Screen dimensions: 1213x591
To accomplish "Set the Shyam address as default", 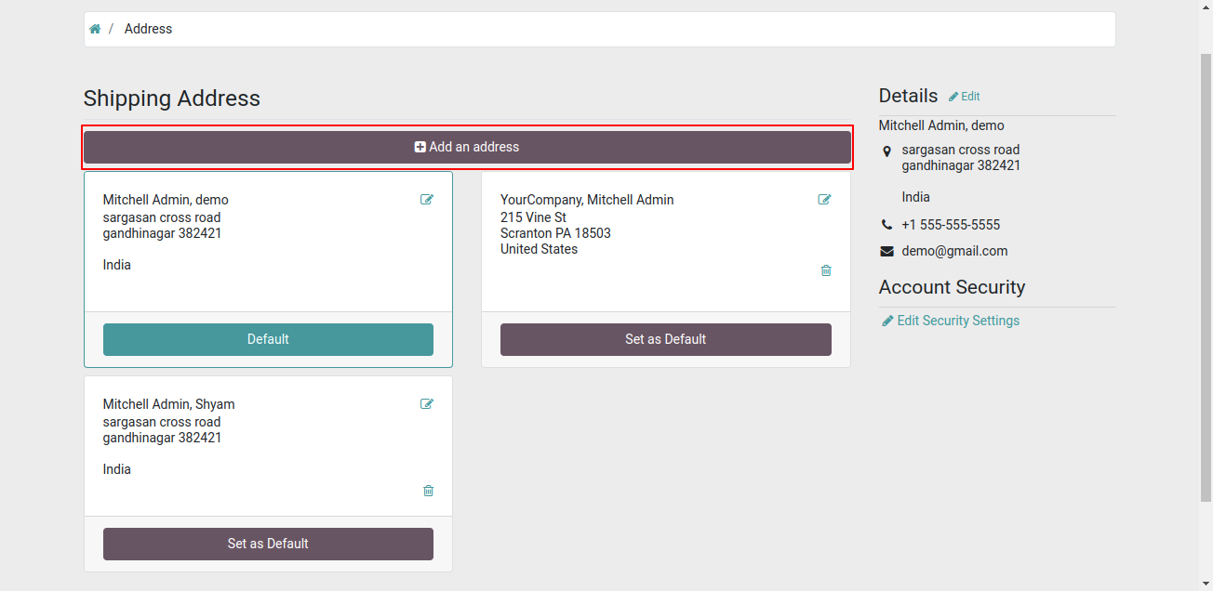I will [268, 544].
